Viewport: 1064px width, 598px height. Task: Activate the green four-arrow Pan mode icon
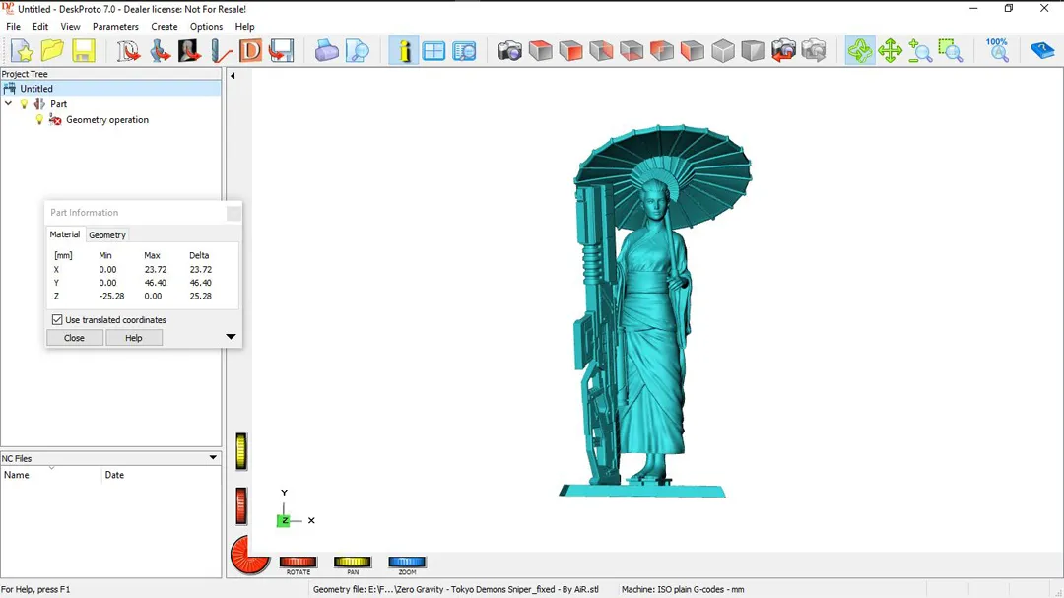pos(890,51)
